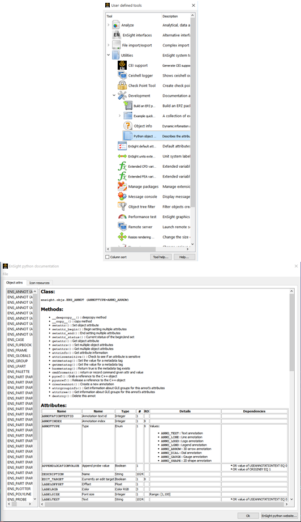Click the Help button in tools dialog

(184, 257)
